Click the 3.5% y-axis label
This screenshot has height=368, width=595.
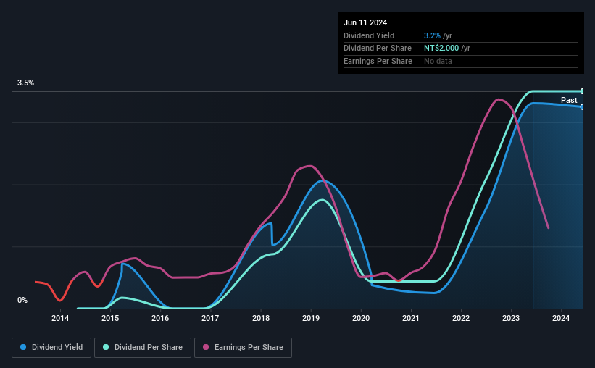(x=25, y=83)
